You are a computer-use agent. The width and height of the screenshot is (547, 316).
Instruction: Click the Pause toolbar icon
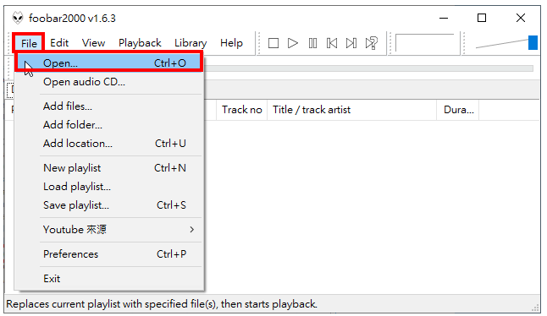tap(312, 43)
